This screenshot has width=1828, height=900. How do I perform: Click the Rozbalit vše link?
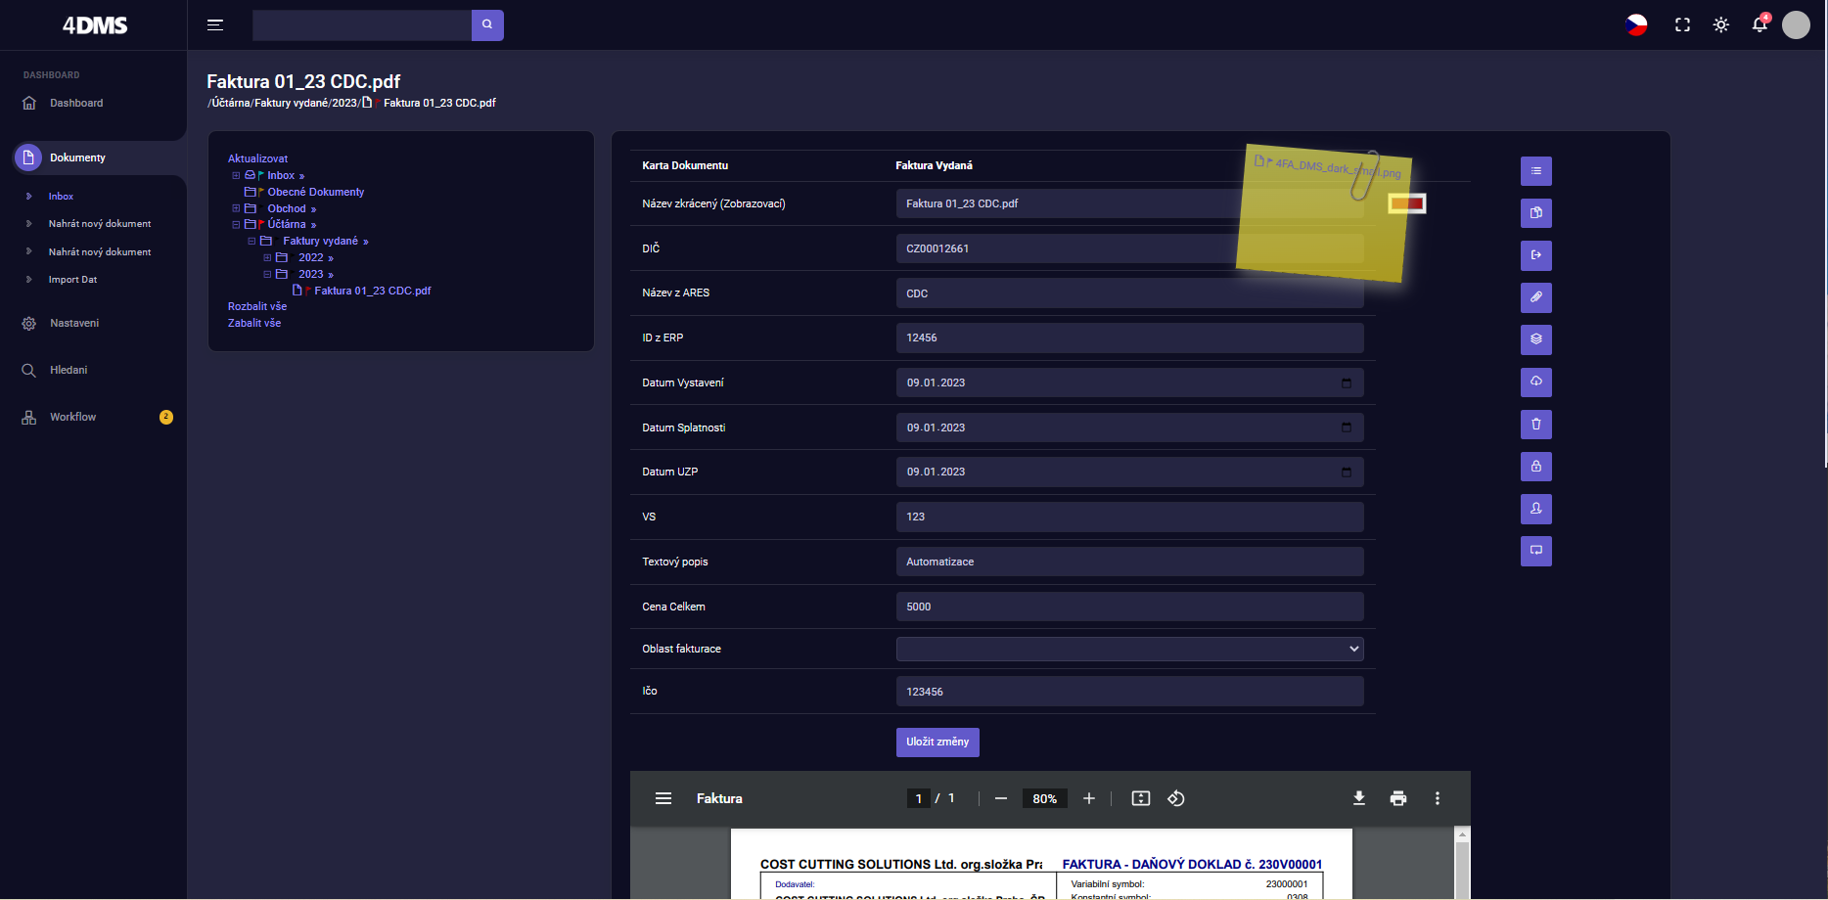tap(257, 306)
